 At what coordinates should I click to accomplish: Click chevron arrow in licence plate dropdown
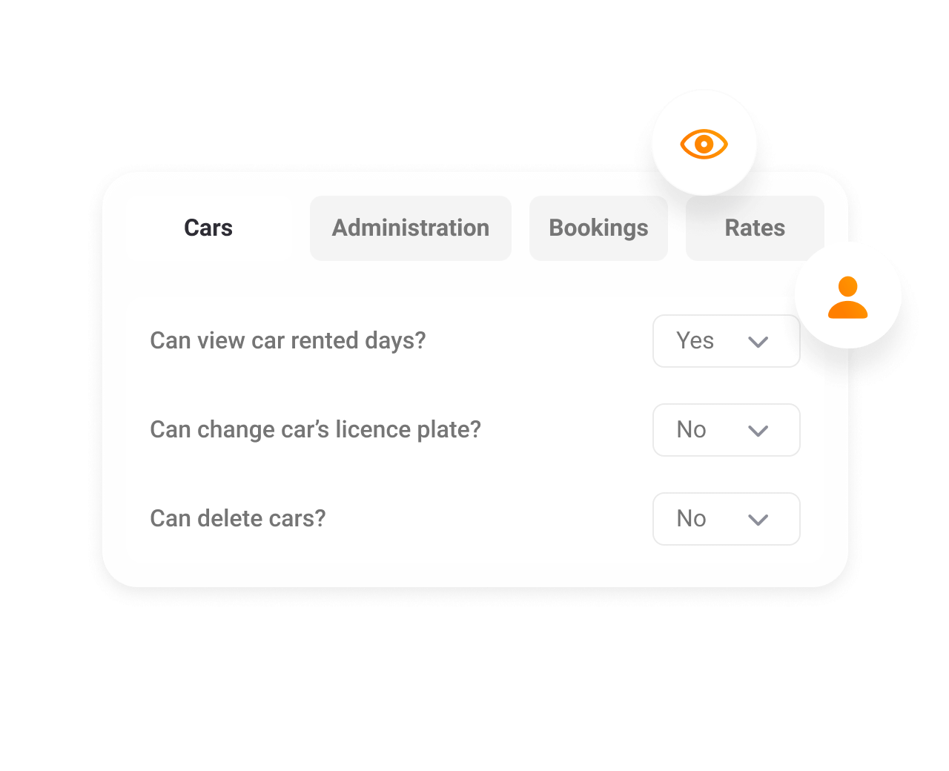click(x=758, y=431)
